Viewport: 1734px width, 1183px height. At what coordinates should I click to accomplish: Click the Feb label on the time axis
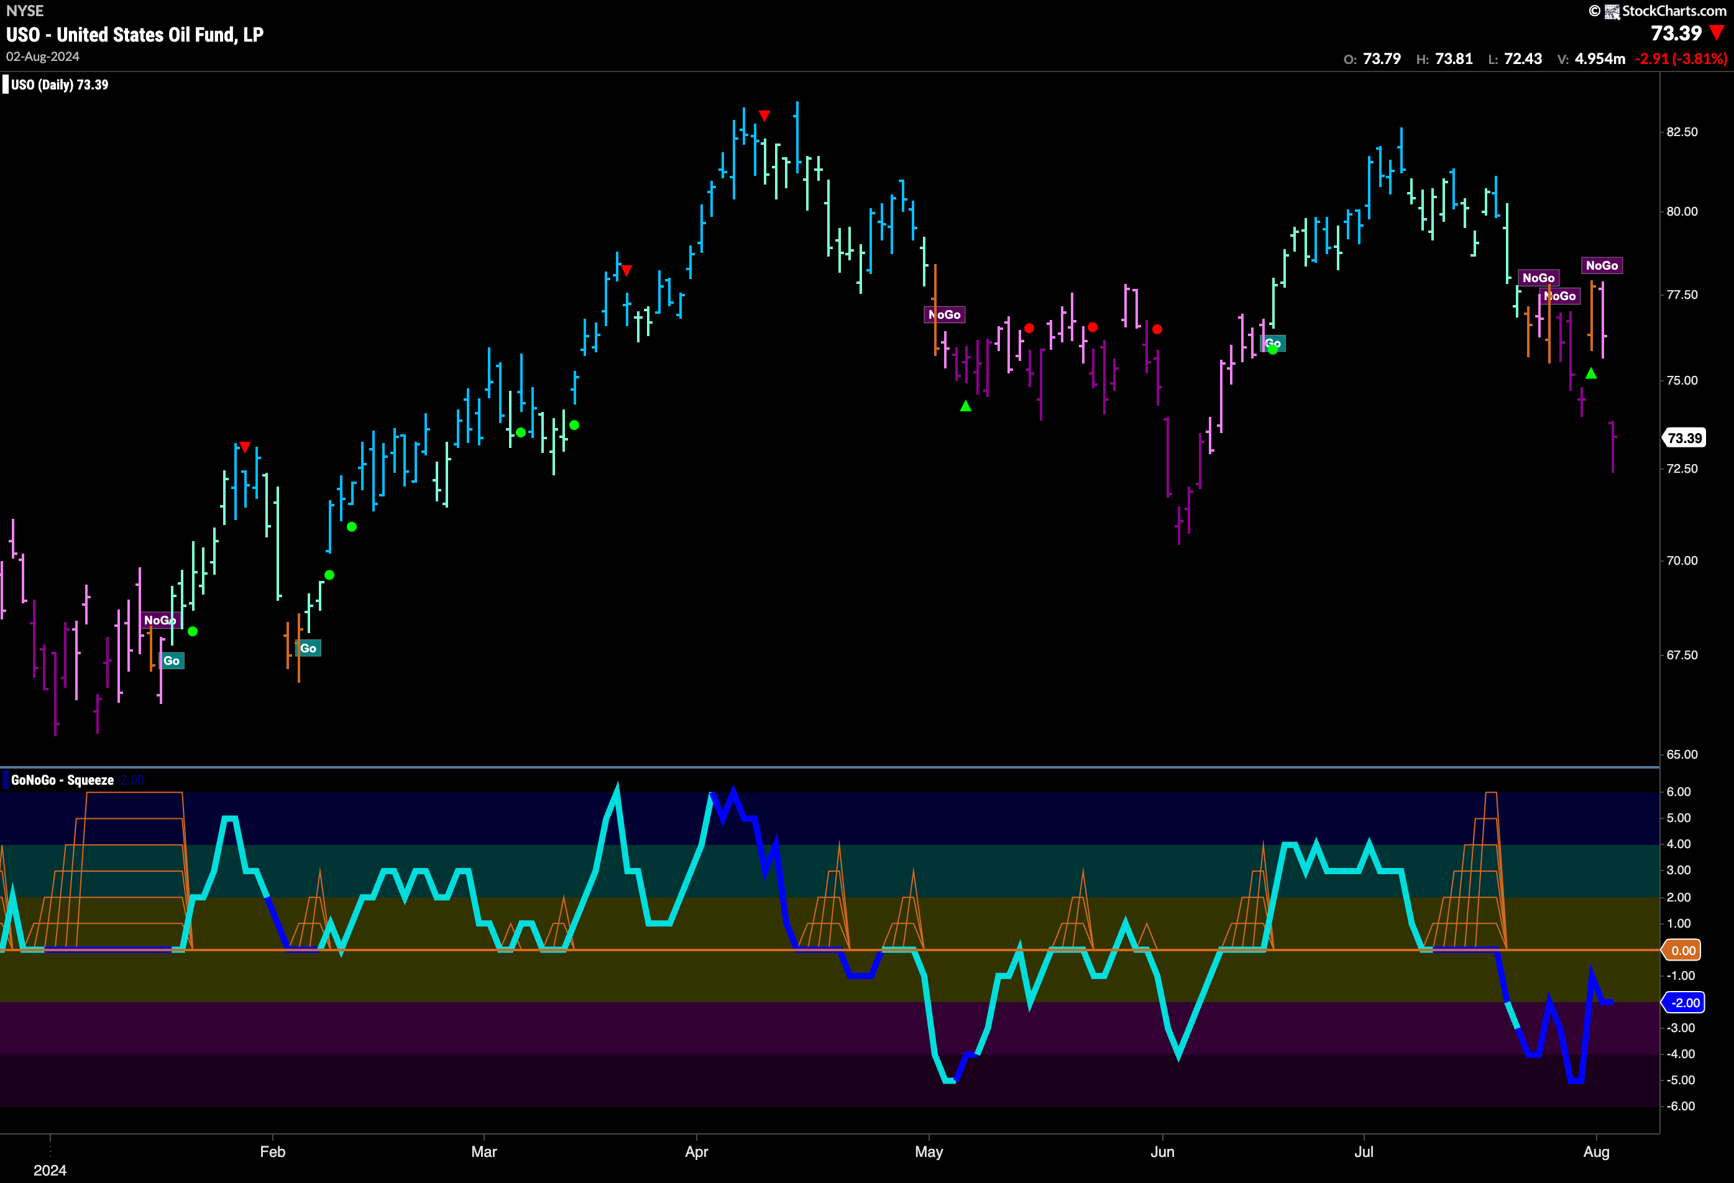[272, 1152]
